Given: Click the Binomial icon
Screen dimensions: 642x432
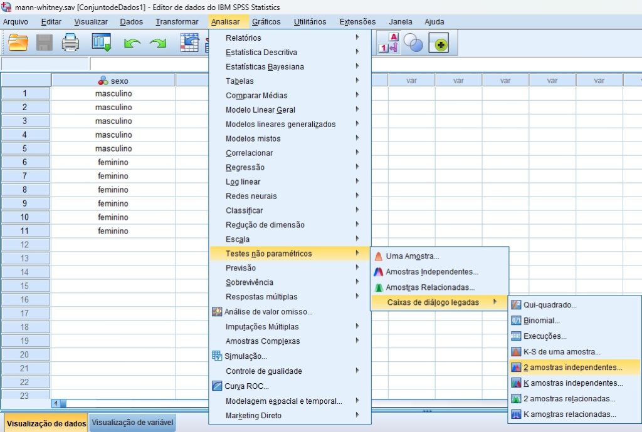Looking at the screenshot, I should (x=516, y=321).
